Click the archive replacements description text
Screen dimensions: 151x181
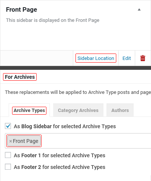pos(78,92)
